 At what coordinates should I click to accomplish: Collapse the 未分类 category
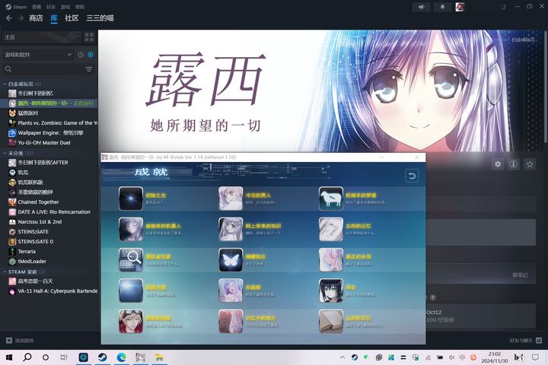pos(5,154)
